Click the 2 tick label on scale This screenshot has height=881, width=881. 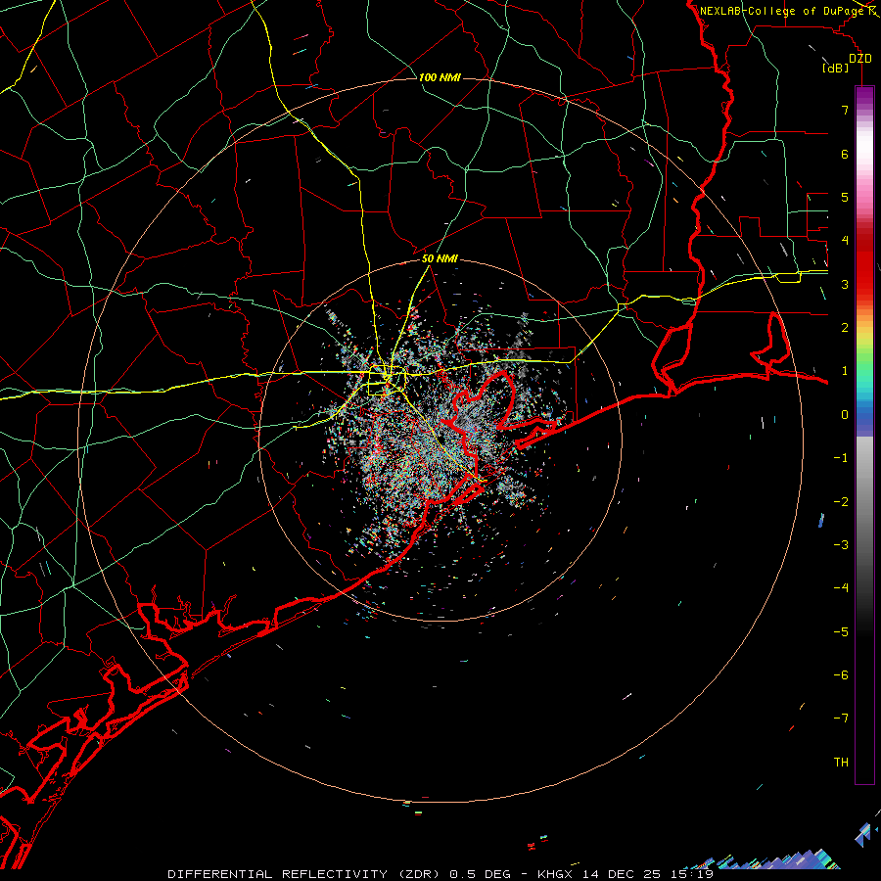point(845,328)
